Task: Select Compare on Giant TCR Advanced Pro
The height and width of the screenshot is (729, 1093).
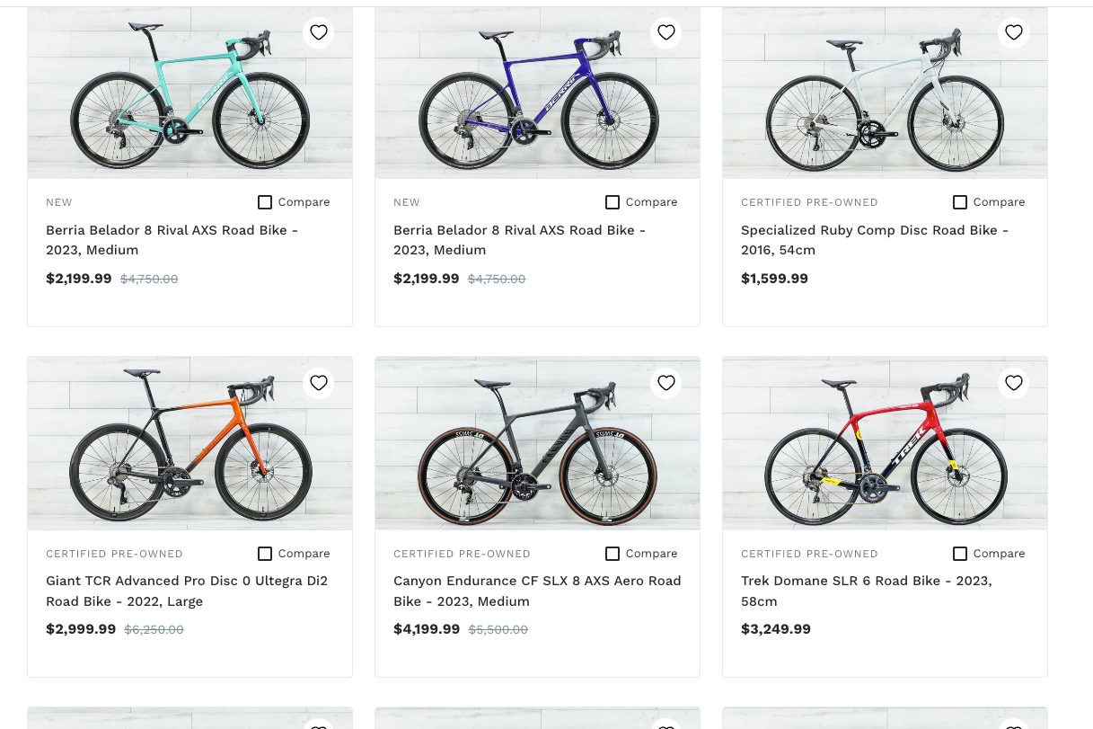Action: (265, 554)
